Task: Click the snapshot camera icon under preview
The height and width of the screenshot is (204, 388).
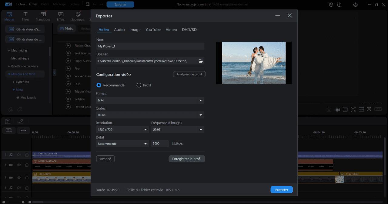Action: 329,109
